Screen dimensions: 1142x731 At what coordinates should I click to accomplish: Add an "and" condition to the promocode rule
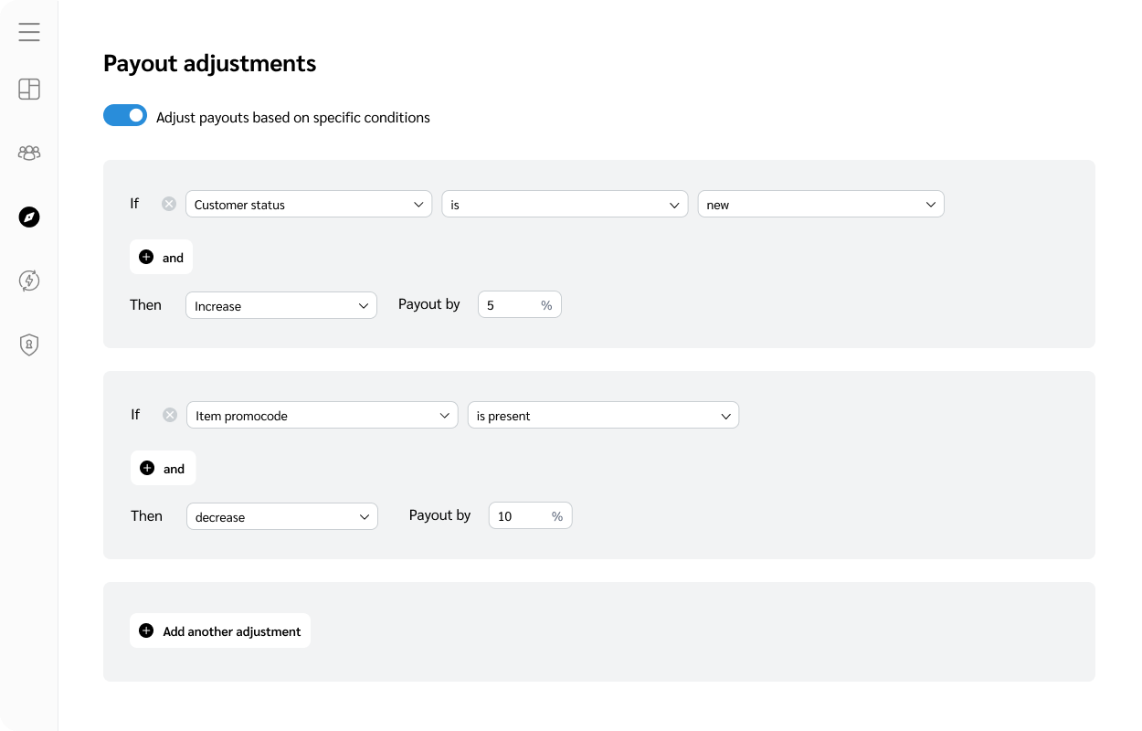163,468
